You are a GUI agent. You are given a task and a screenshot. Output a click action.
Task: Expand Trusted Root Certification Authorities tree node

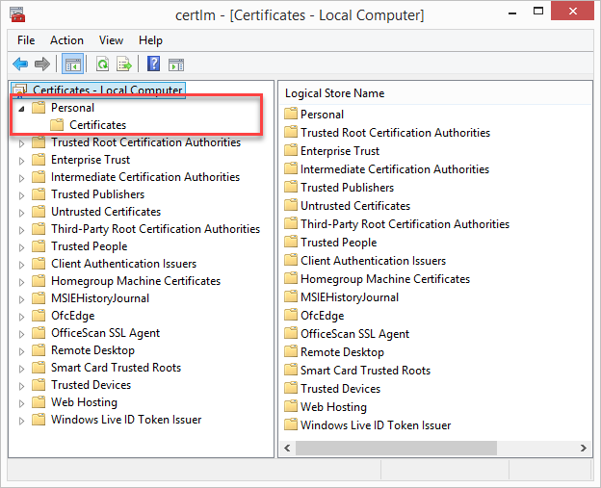22,142
